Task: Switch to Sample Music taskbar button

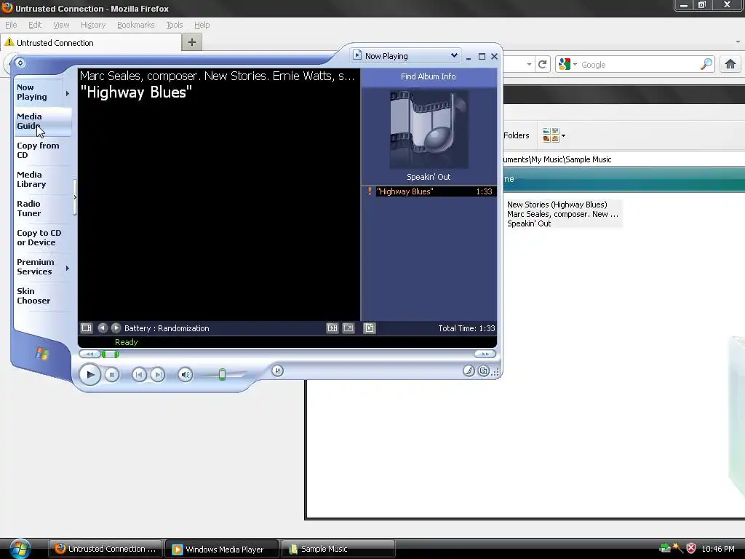Action: [338, 549]
